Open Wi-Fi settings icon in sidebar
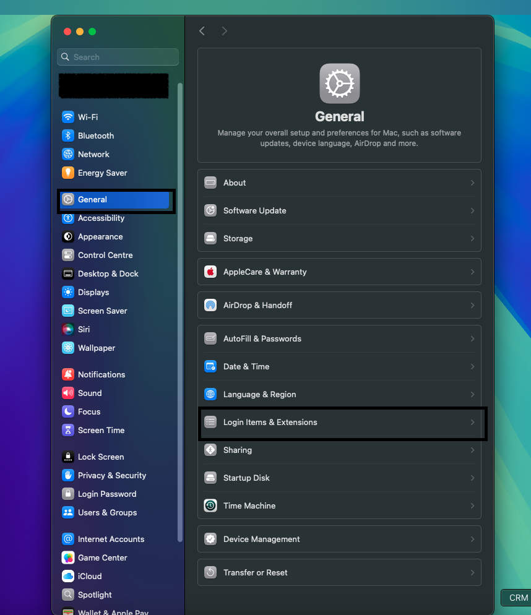The width and height of the screenshot is (531, 615). tap(68, 117)
